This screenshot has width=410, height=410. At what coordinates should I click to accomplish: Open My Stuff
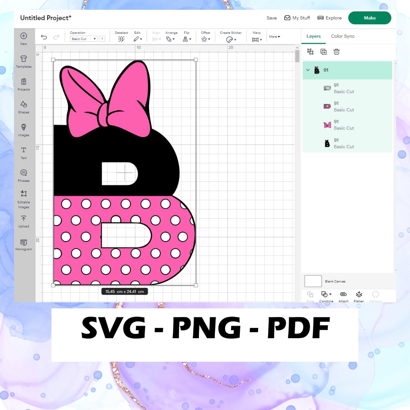pyautogui.click(x=297, y=18)
